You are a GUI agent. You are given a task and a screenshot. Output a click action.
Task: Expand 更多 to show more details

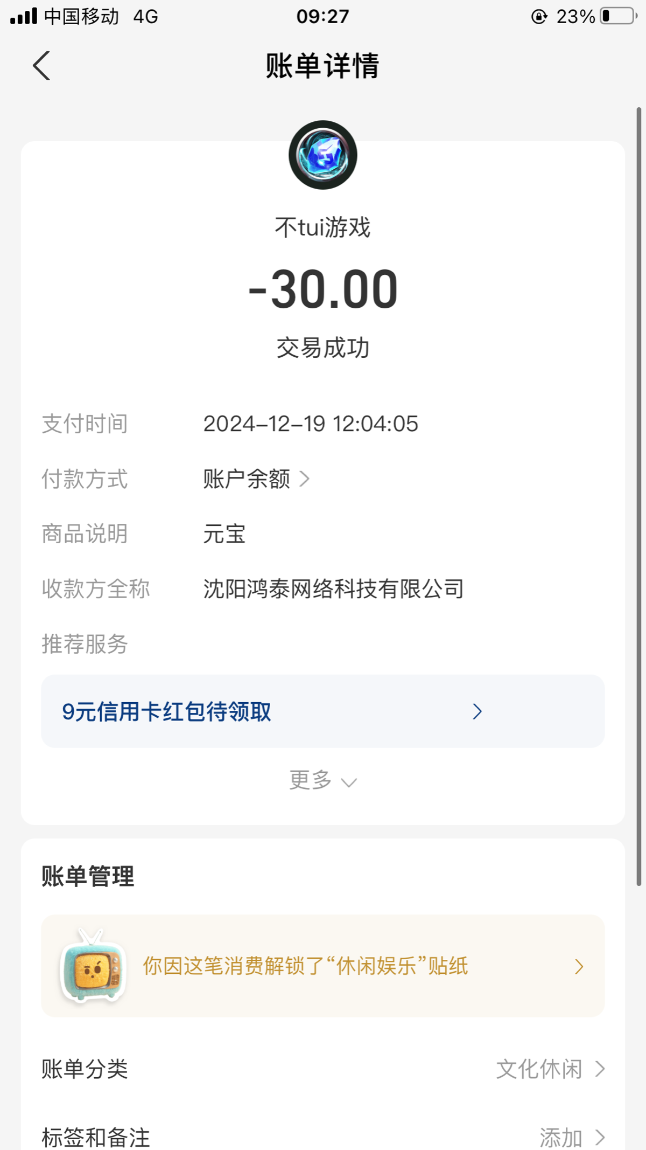(322, 780)
